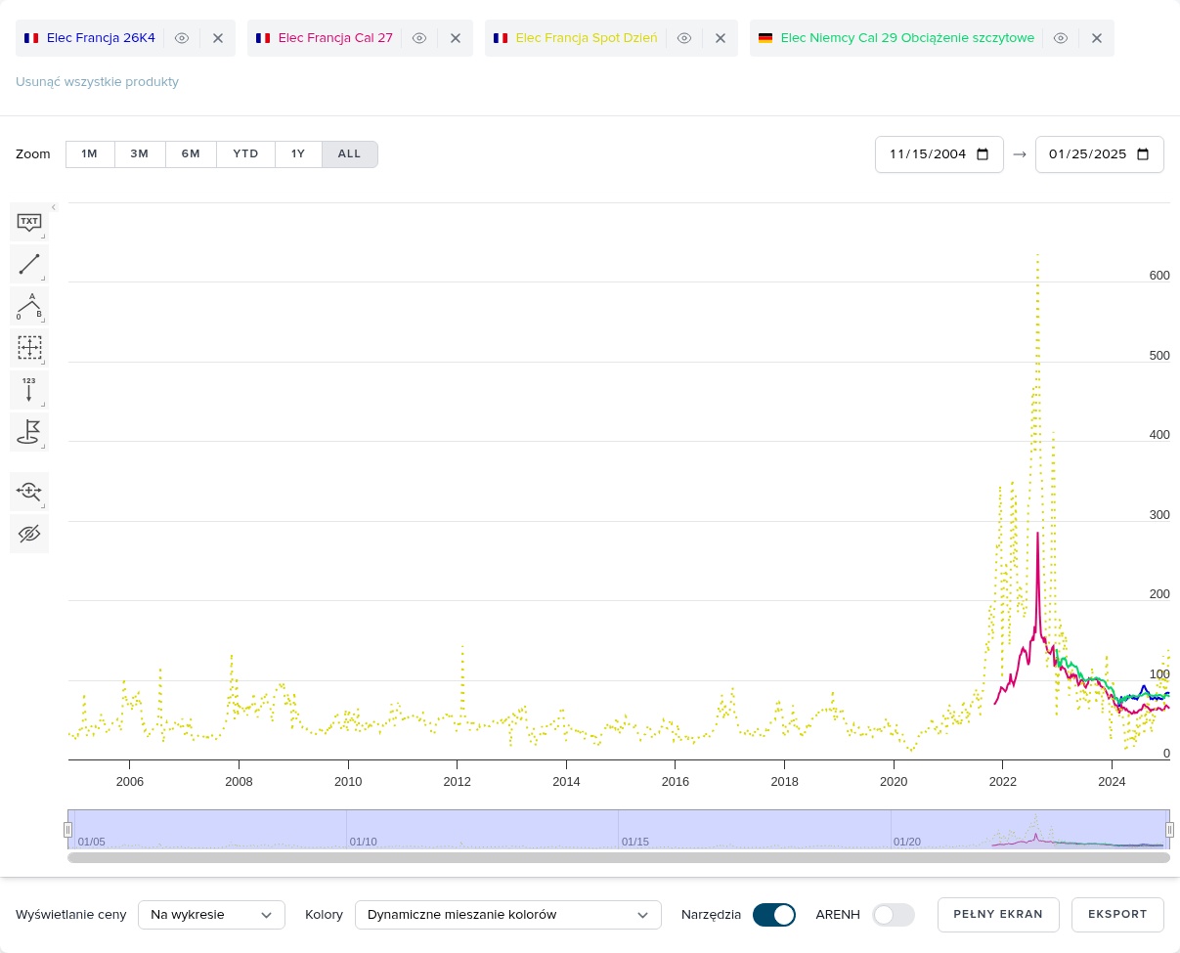The width and height of the screenshot is (1180, 953).
Task: Click the 01/20 mark in navigator
Action: (907, 842)
